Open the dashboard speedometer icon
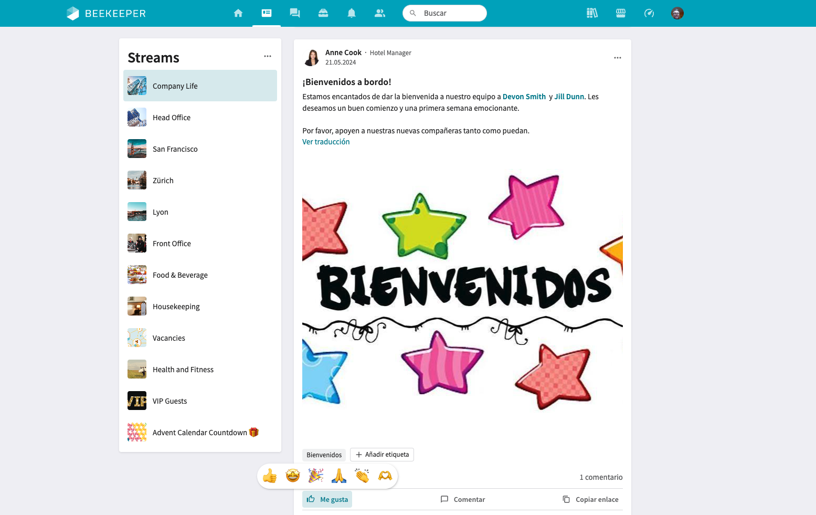The image size is (816, 515). pyautogui.click(x=649, y=13)
